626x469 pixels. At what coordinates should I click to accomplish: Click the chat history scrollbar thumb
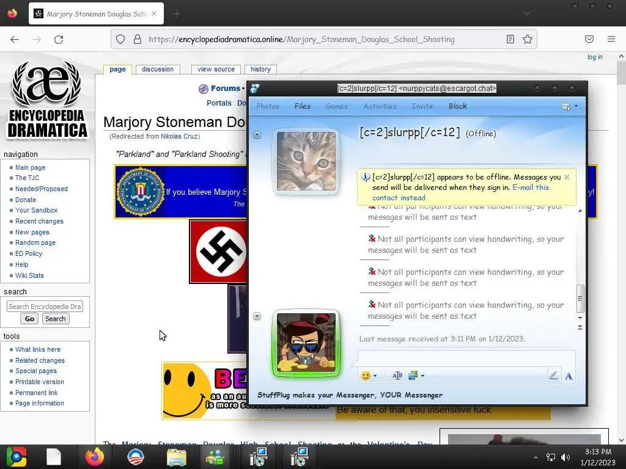(x=581, y=299)
